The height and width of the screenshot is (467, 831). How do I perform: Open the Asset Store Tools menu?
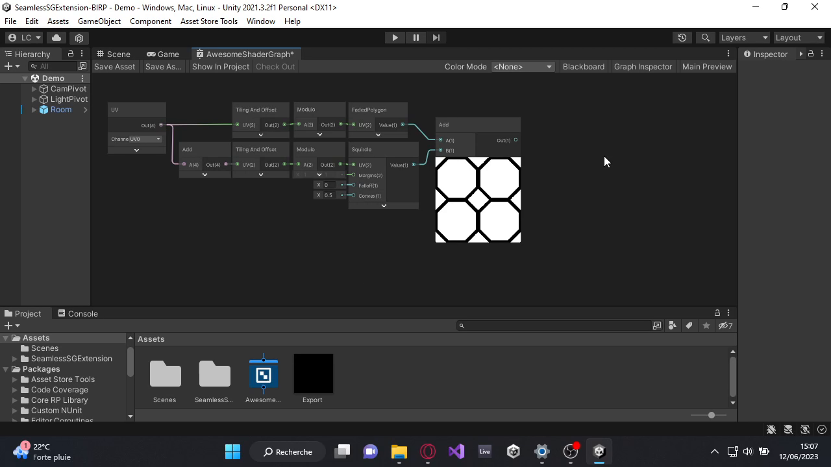pyautogui.click(x=209, y=21)
